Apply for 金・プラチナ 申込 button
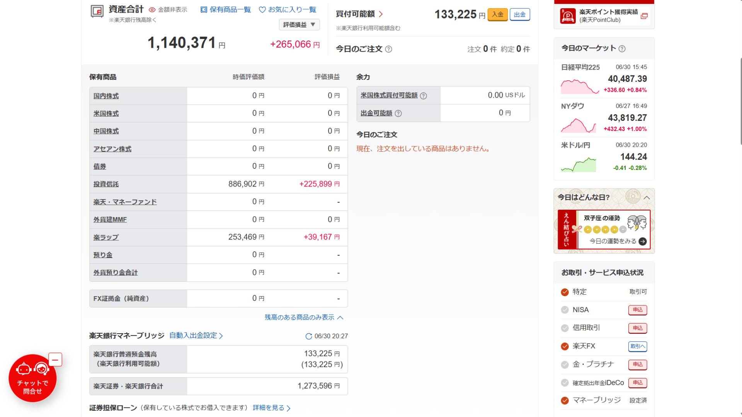This screenshot has height=417, width=742. click(638, 364)
